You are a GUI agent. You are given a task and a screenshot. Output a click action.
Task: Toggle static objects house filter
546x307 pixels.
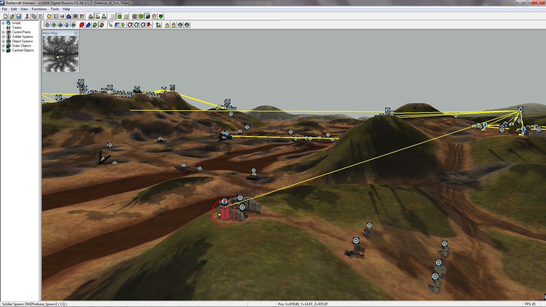pyautogui.click(x=47, y=25)
